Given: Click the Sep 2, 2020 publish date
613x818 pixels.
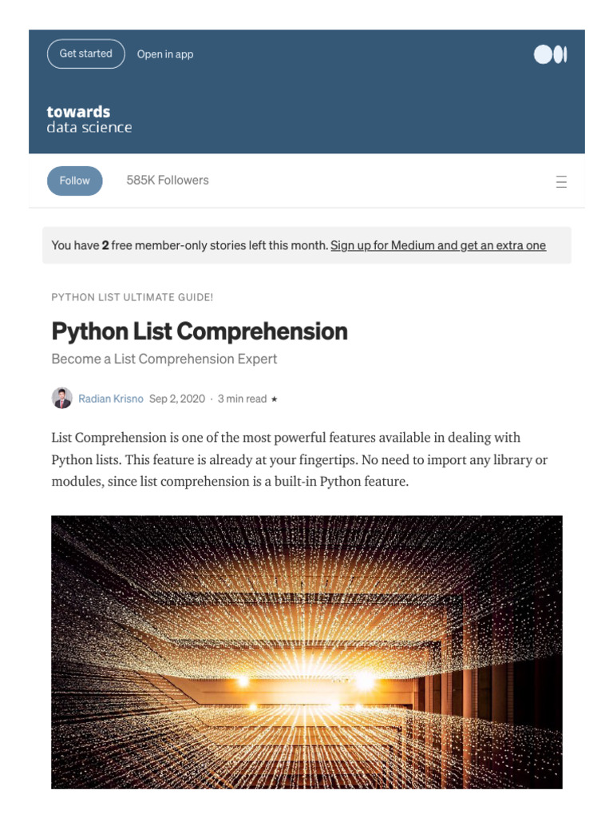Looking at the screenshot, I should [x=176, y=399].
